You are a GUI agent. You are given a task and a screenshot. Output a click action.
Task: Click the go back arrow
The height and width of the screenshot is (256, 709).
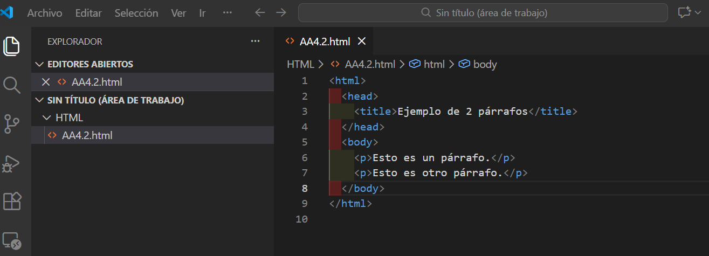point(260,12)
